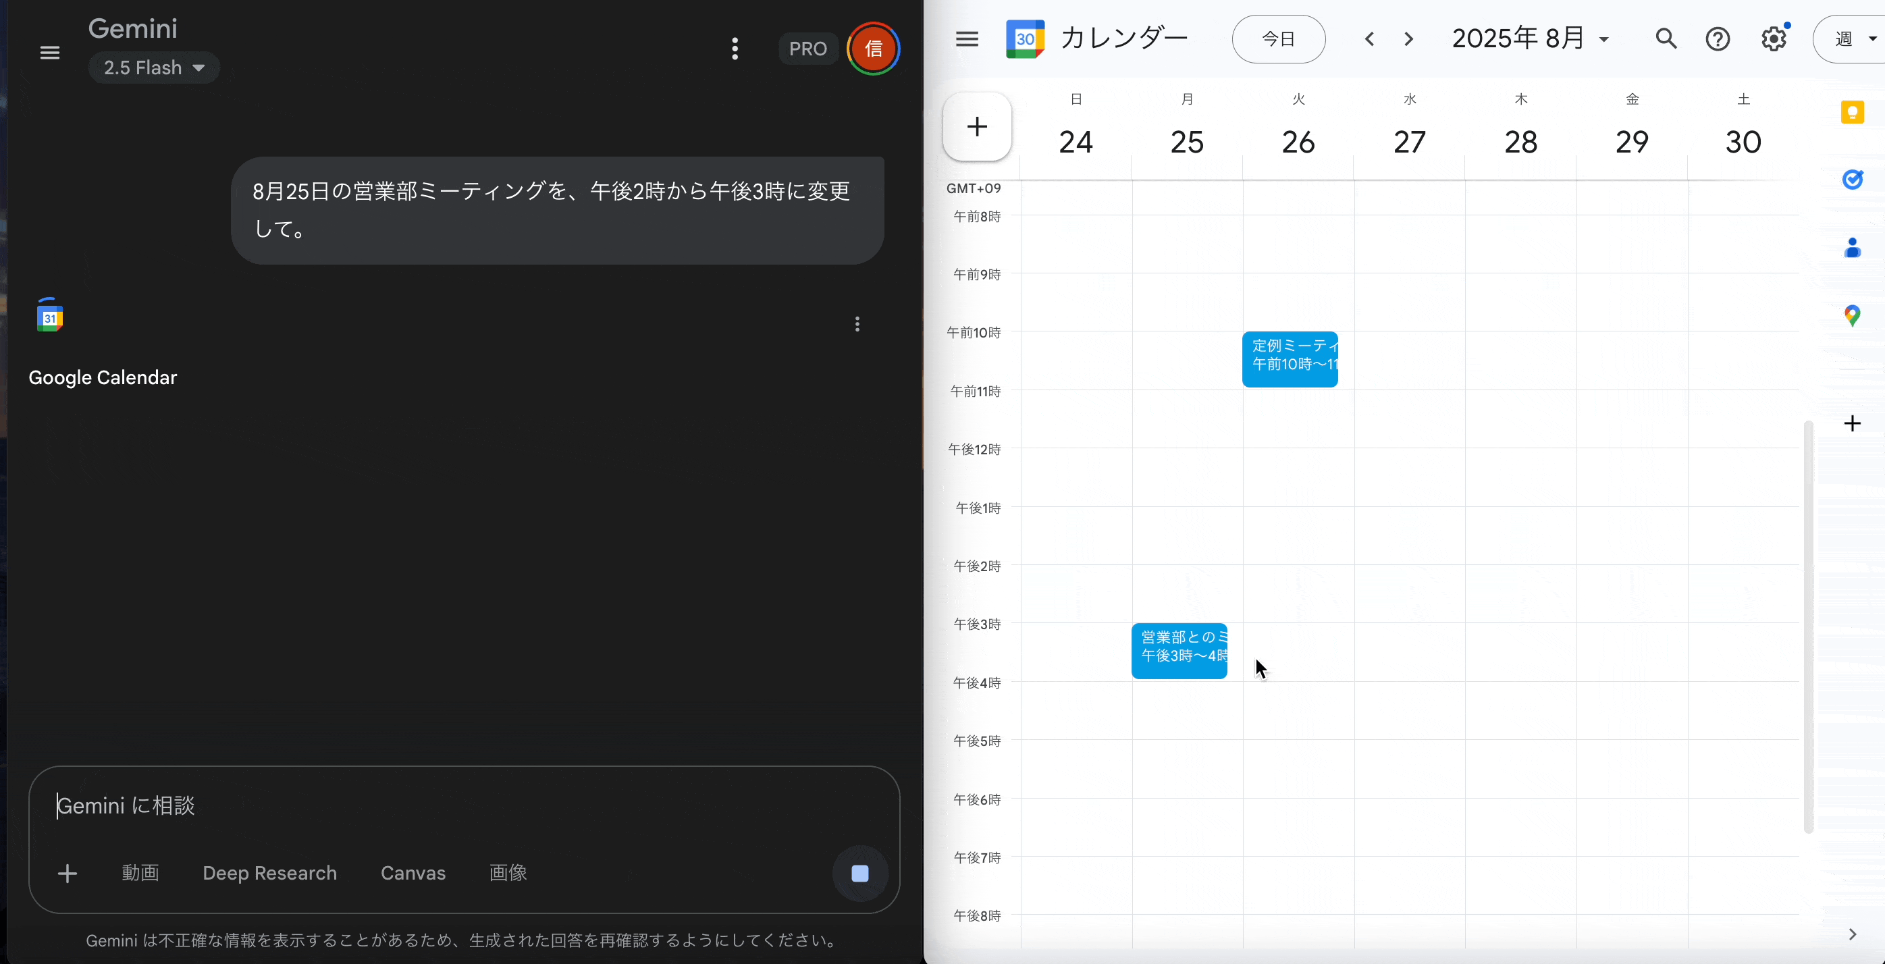Stop the Gemini response generation
The image size is (1885, 964).
coord(860,874)
